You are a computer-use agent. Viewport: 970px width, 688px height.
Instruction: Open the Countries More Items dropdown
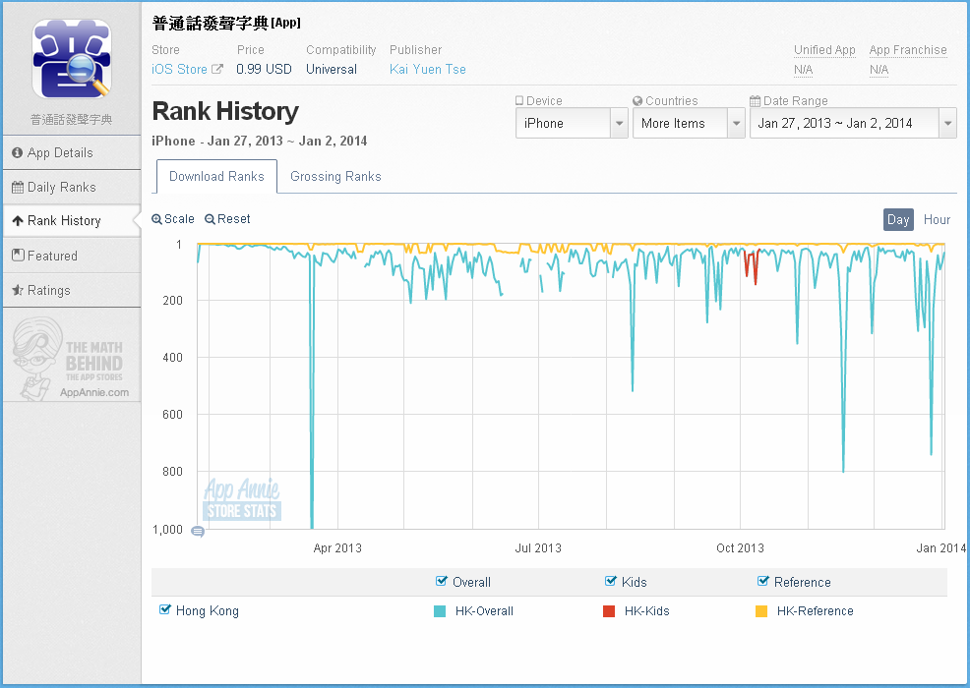tap(689, 124)
